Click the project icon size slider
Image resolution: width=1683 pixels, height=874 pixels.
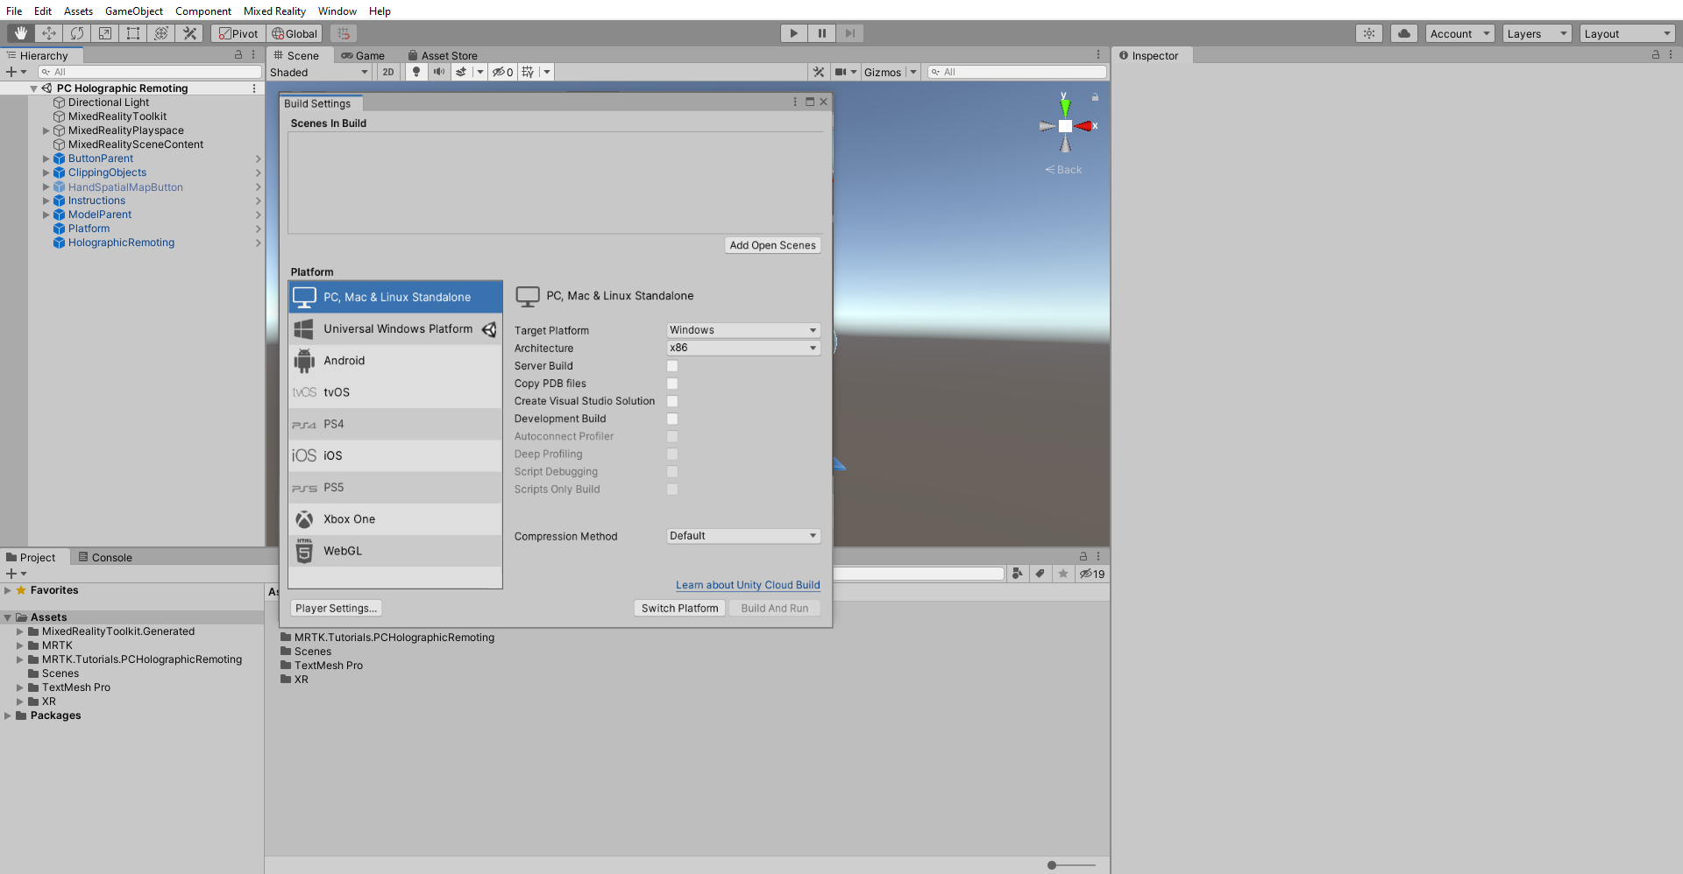(x=1052, y=865)
